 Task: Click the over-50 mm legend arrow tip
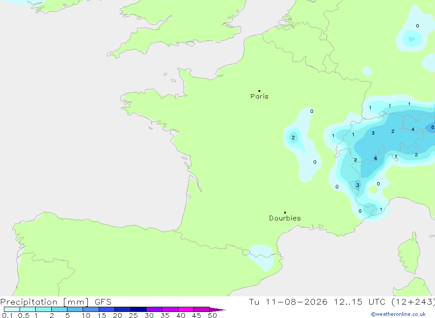pos(218,309)
